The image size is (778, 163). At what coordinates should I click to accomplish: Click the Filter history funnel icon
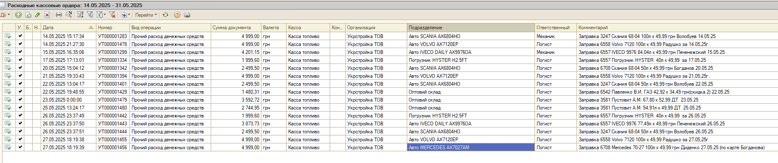pos(100,15)
